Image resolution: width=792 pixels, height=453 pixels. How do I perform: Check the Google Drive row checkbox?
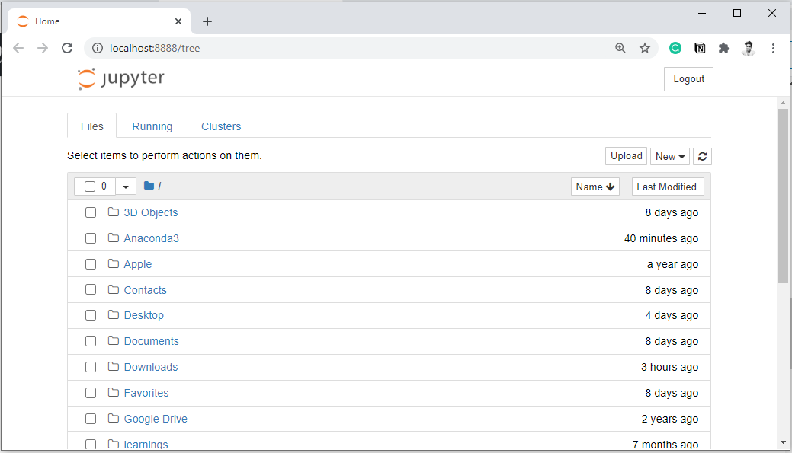(91, 419)
